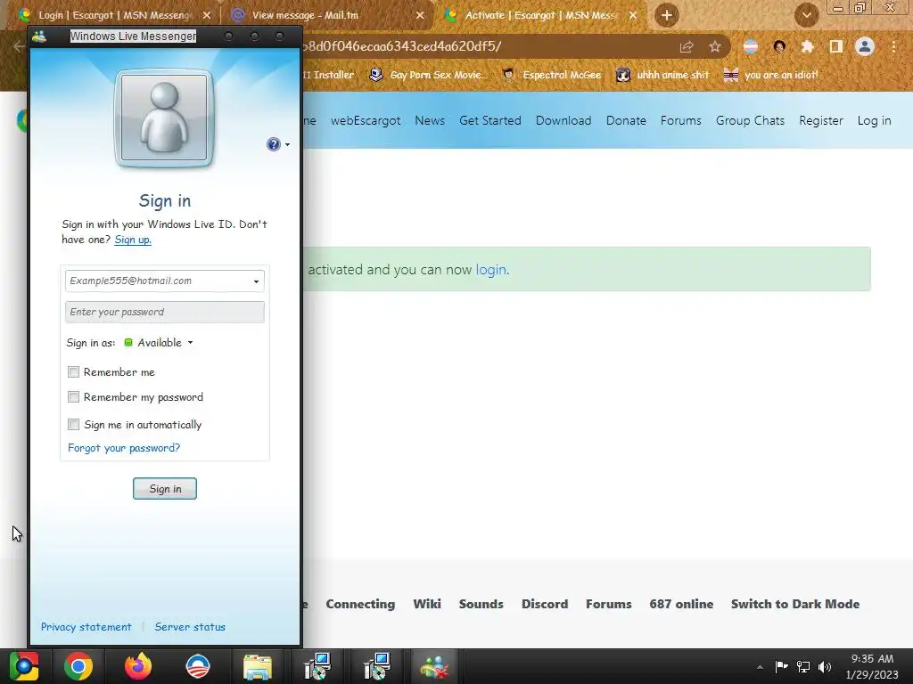Screen dimensions: 913x684
Task: Close the View message Mail.tm tab
Action: [420, 15]
